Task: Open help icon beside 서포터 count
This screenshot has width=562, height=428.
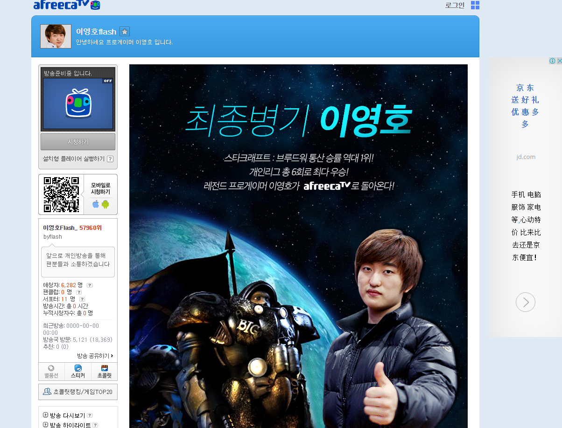Action: 82,299
